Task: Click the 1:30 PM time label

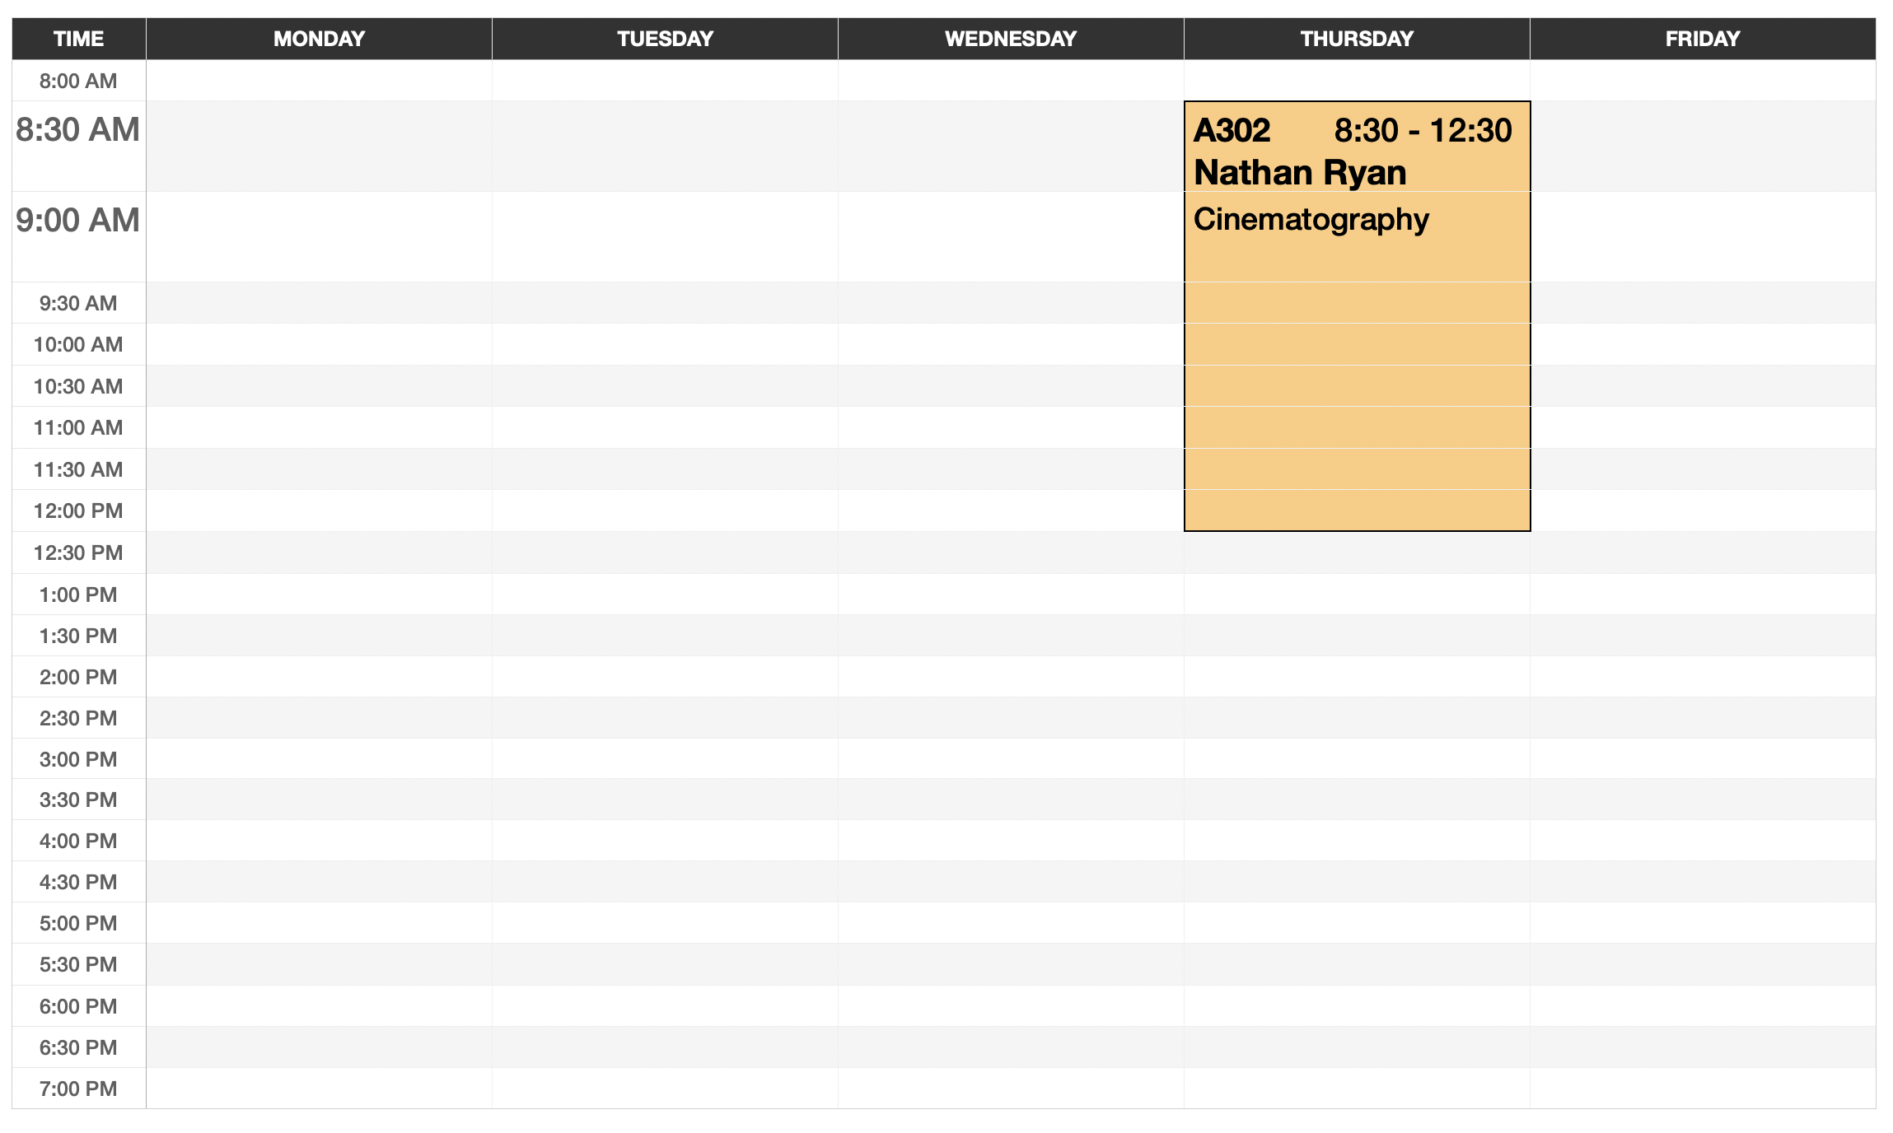Action: 78,636
